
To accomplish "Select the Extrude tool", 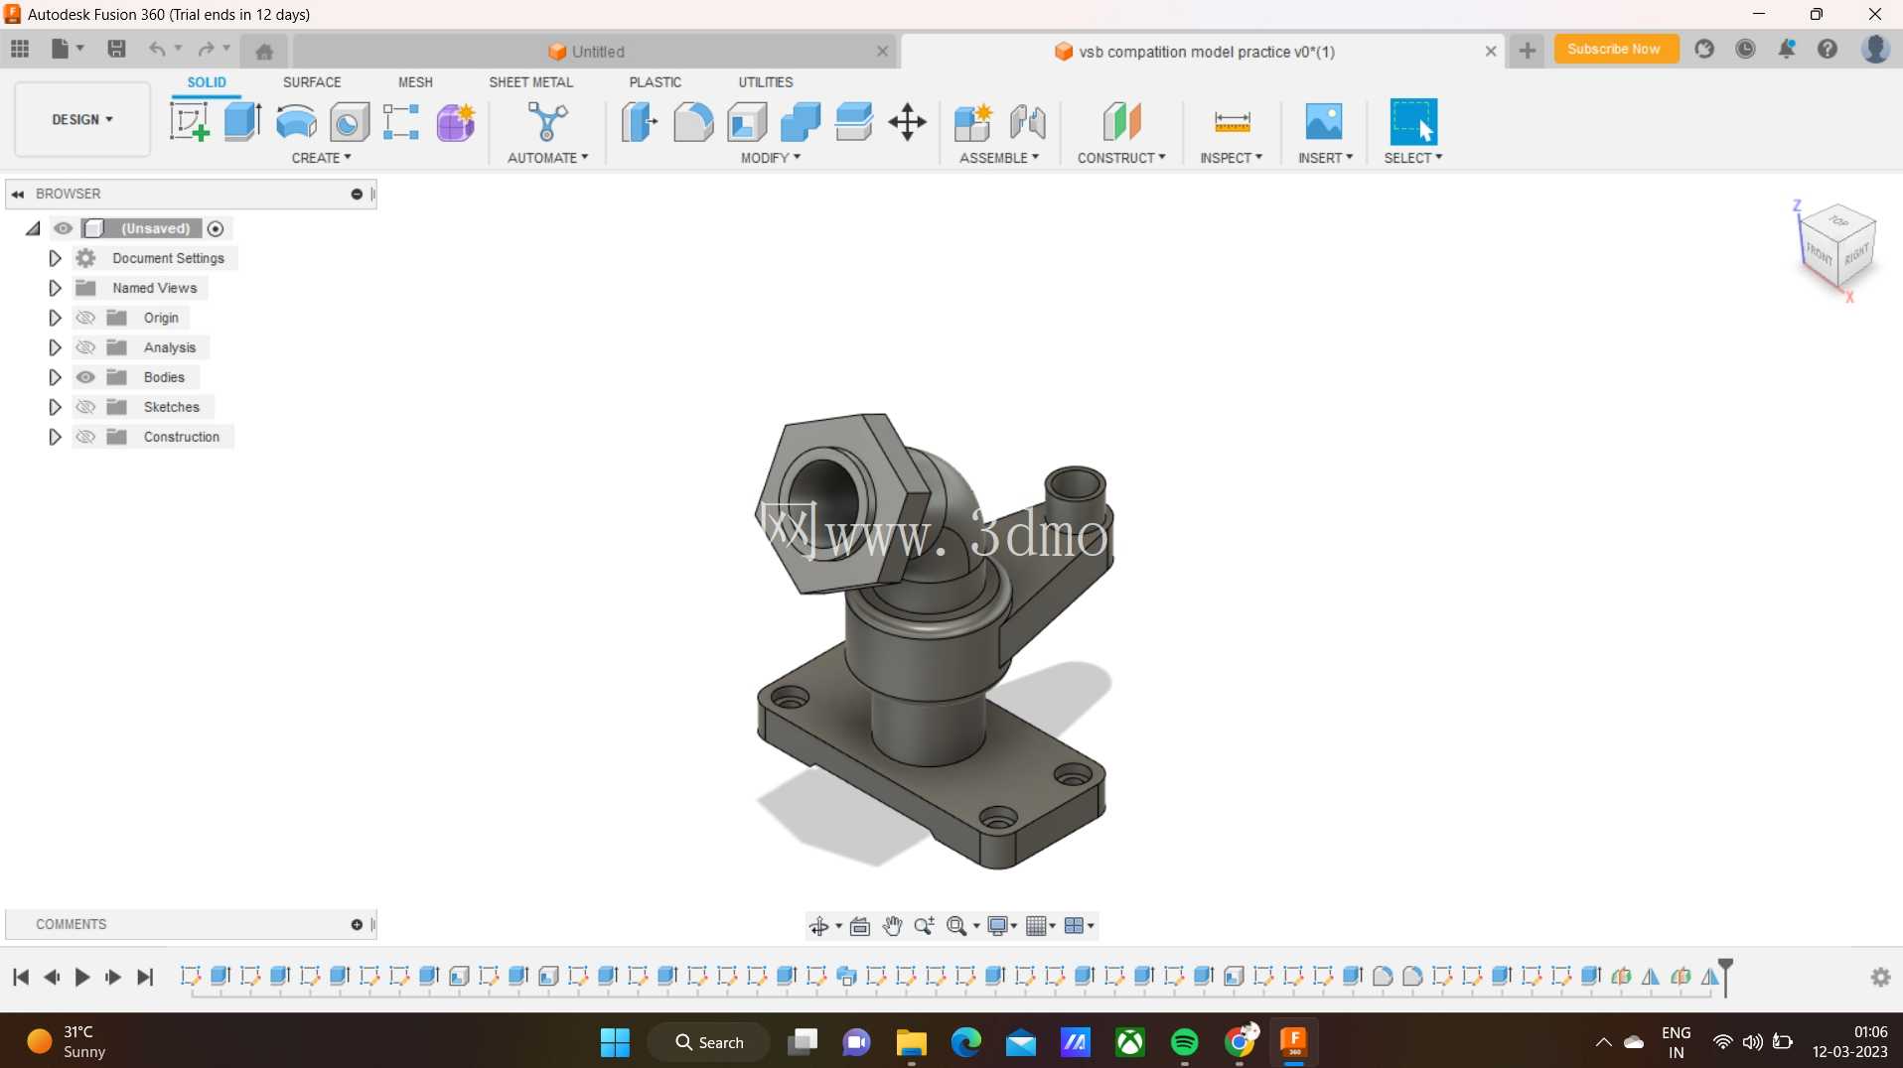I will (242, 122).
